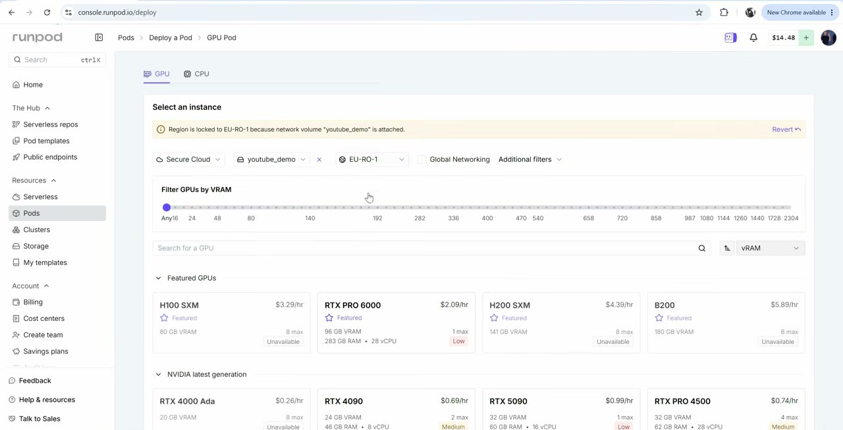
Task: Click Pods breadcrumb link
Action: click(x=126, y=37)
